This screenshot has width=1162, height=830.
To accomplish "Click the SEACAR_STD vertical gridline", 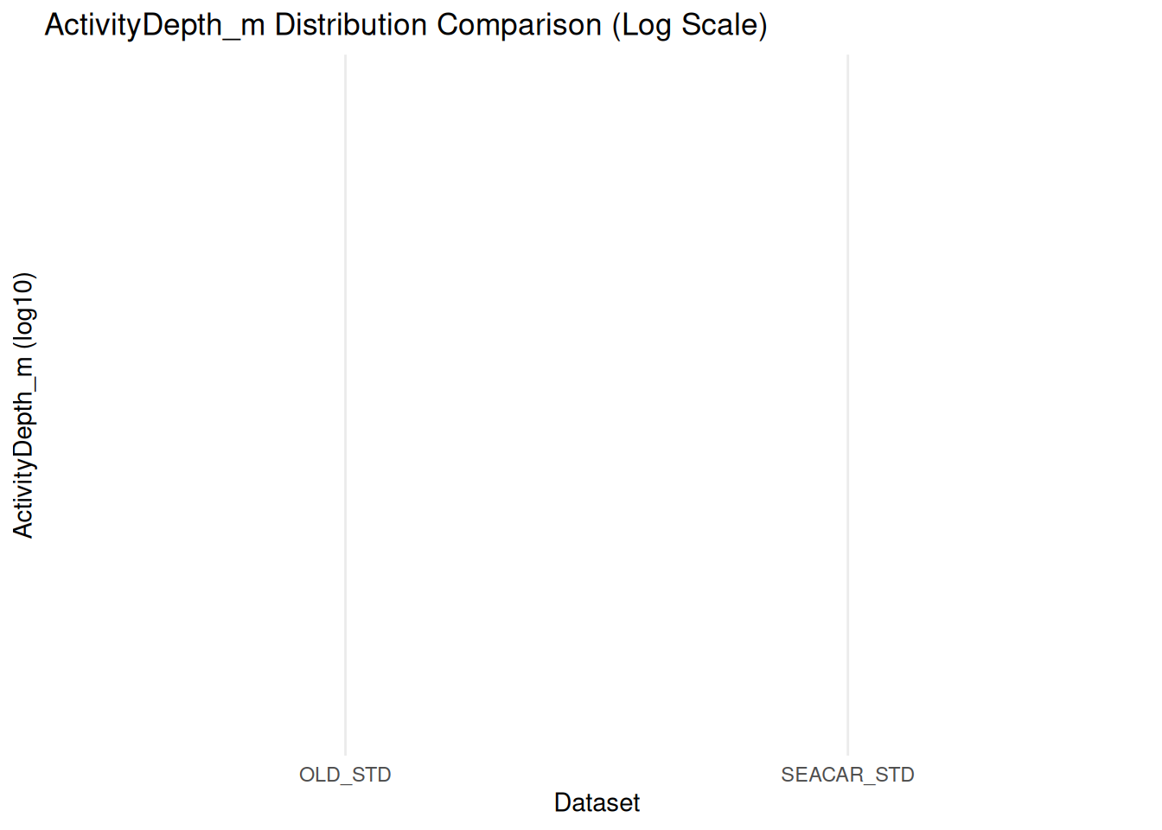I will [x=848, y=405].
